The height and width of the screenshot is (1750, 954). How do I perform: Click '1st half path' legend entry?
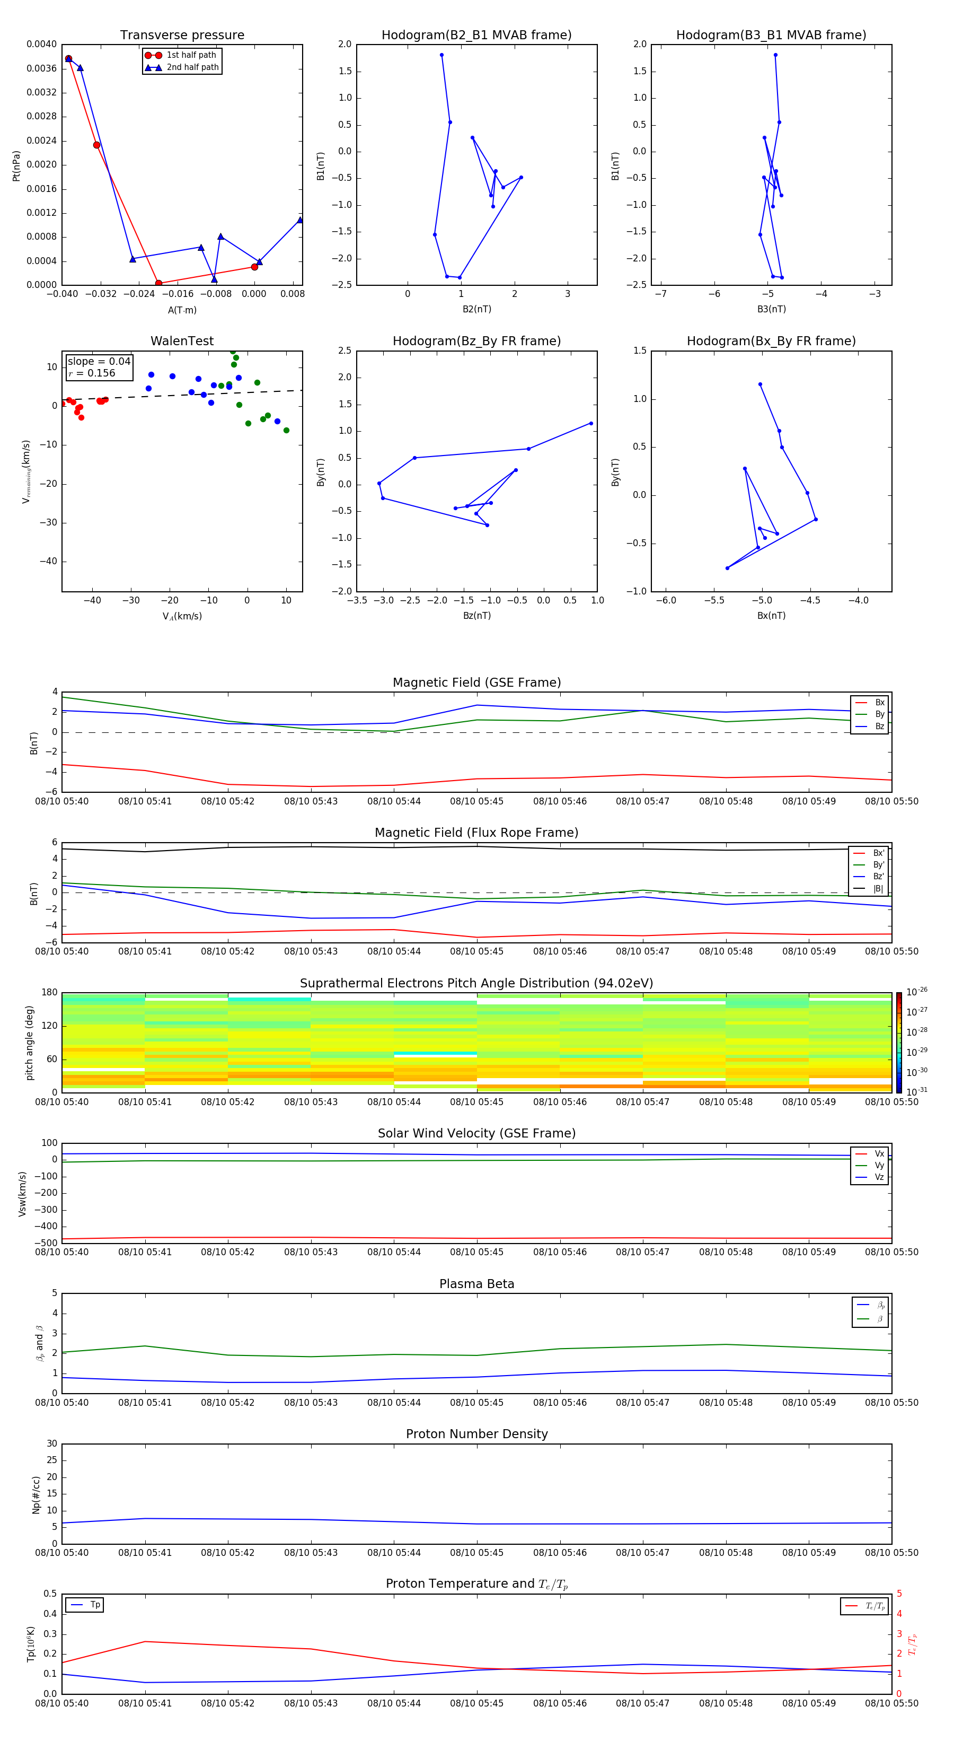pos(181,55)
